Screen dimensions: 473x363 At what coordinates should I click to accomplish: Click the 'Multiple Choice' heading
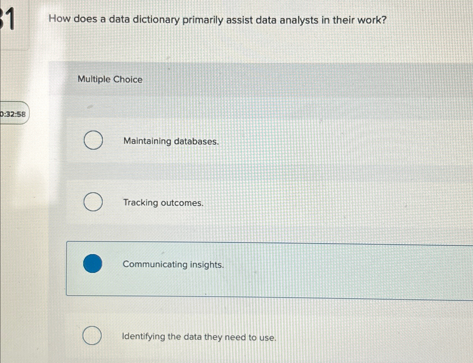(110, 80)
